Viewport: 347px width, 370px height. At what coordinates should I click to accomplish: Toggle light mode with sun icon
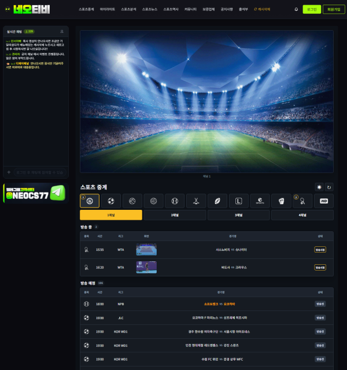click(x=319, y=187)
